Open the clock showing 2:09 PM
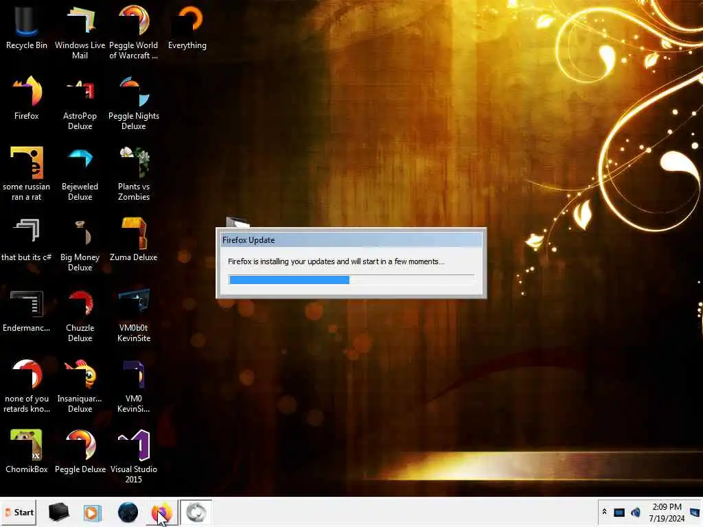The width and height of the screenshot is (703, 527). coord(667,512)
